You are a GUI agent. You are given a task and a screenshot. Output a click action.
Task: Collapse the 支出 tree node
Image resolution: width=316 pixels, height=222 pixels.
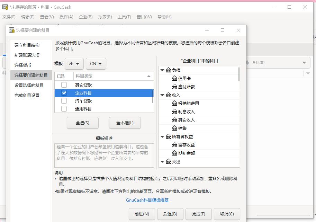162,162
